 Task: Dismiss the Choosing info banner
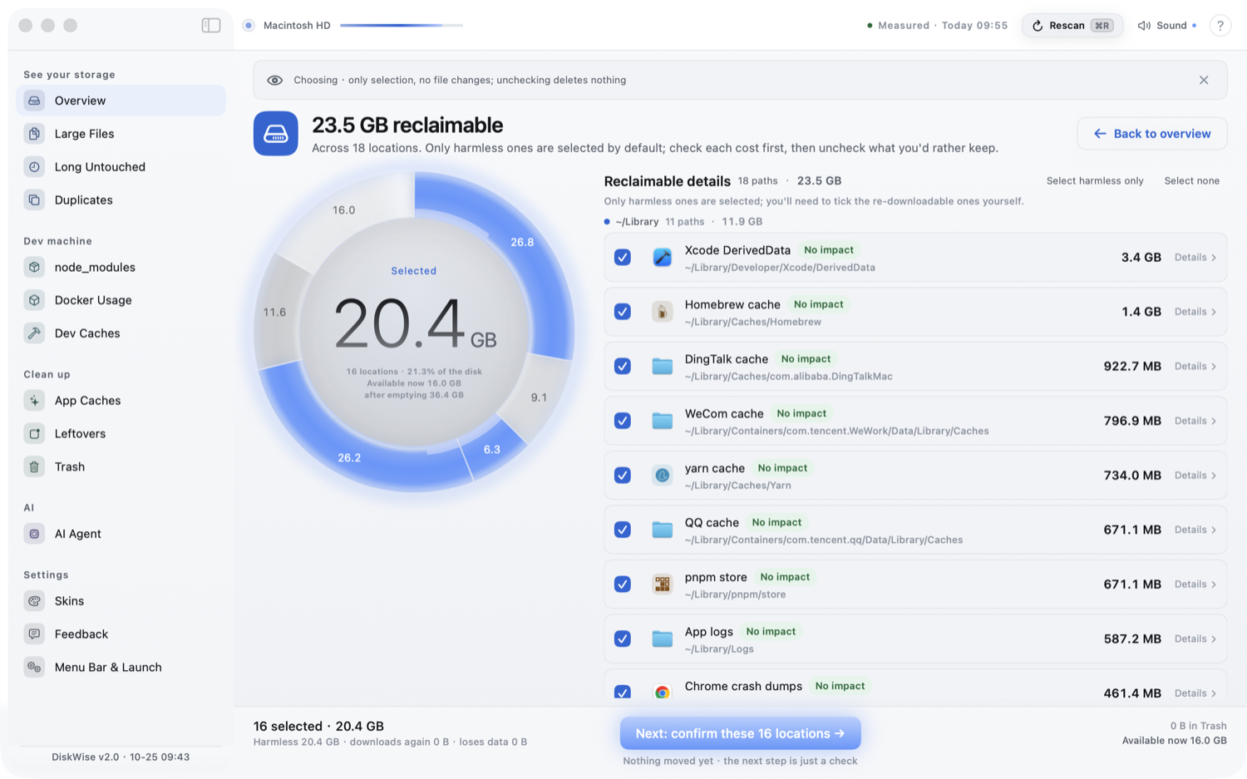pos(1204,81)
